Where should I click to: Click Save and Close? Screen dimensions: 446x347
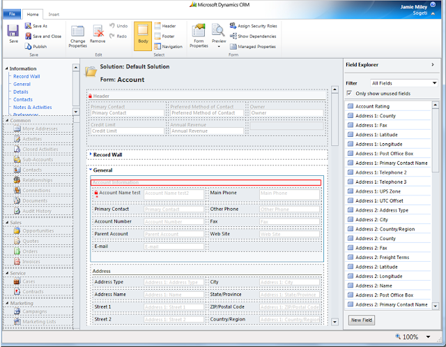coord(43,36)
